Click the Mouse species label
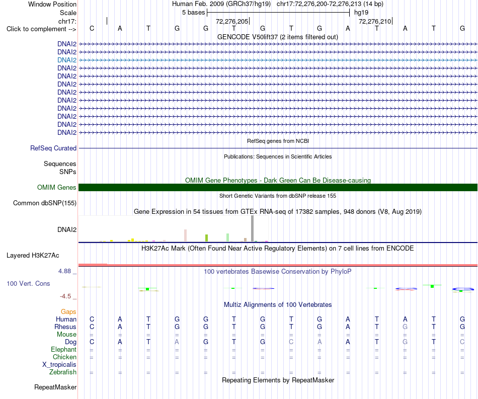The width and height of the screenshot is (478, 399). [66, 335]
